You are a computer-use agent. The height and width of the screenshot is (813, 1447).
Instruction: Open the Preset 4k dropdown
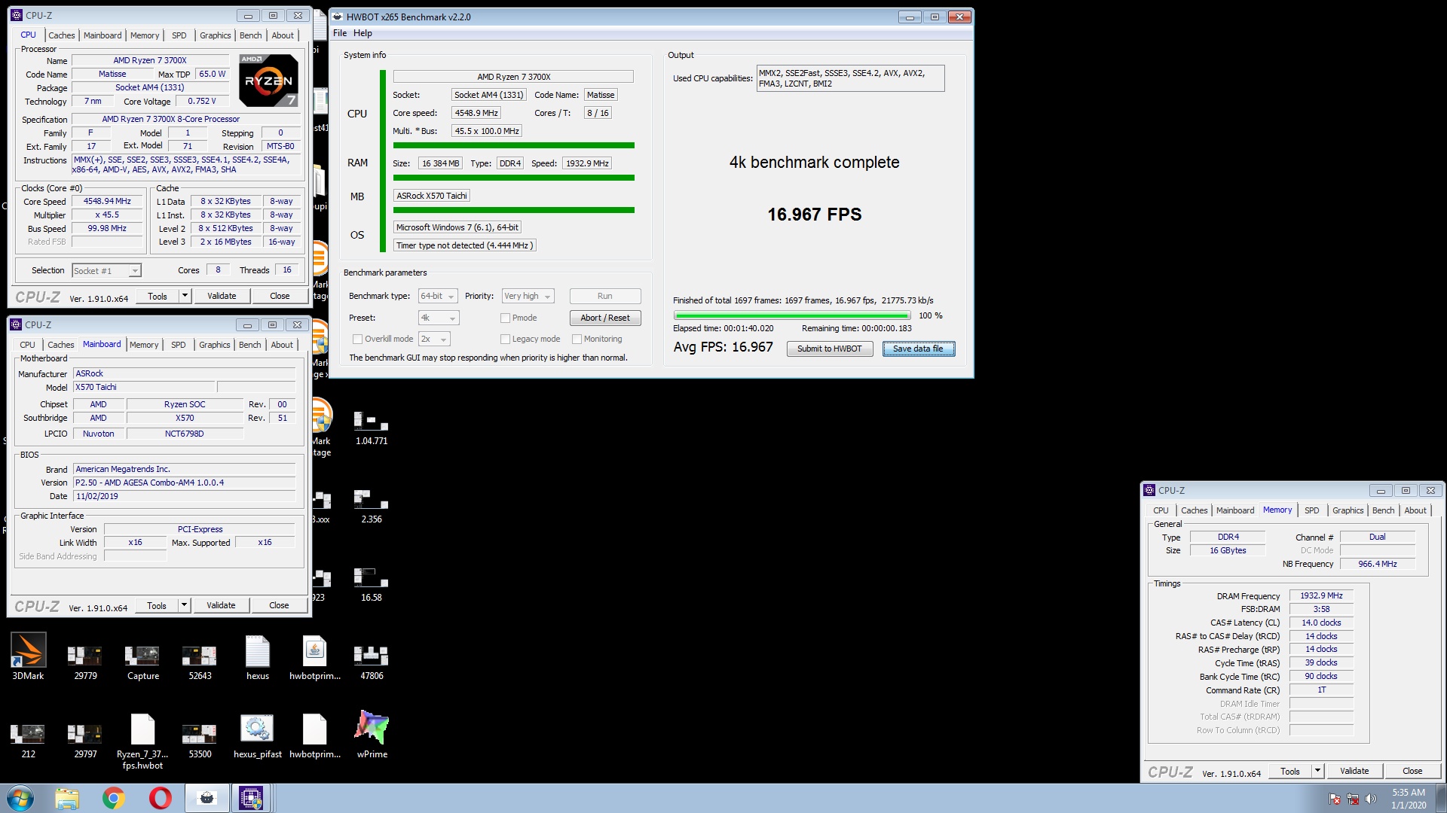coord(438,318)
